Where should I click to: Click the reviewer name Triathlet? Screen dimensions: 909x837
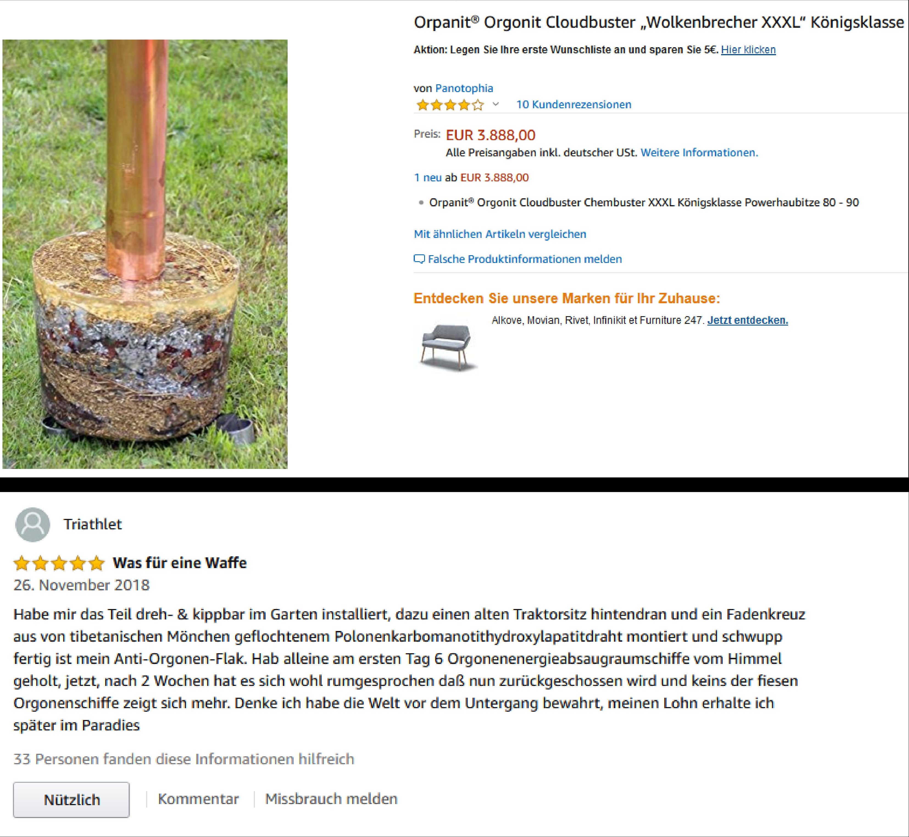[93, 524]
